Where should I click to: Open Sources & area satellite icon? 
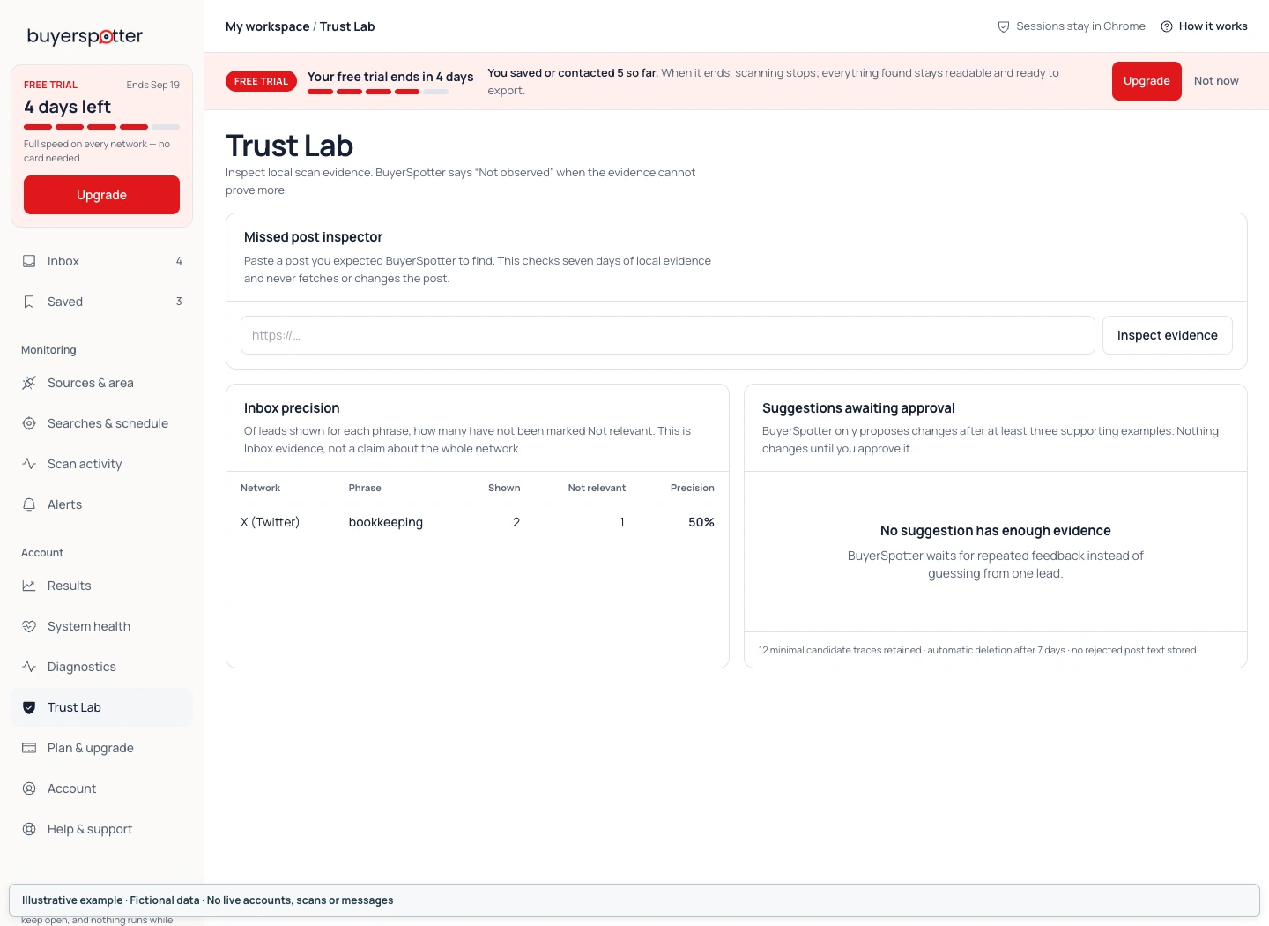coord(29,383)
